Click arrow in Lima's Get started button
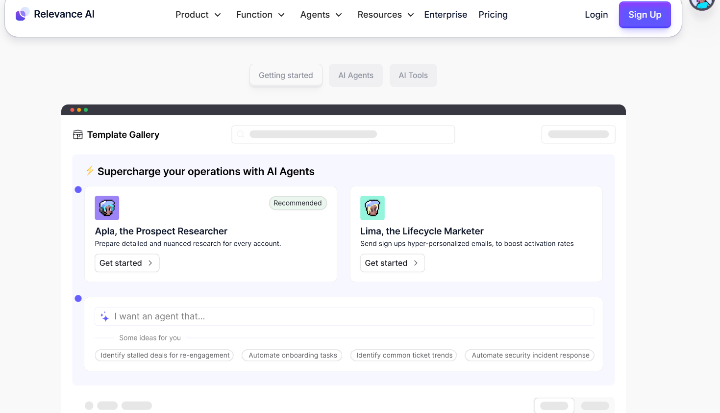Image resolution: width=720 pixels, height=413 pixels. (416, 263)
